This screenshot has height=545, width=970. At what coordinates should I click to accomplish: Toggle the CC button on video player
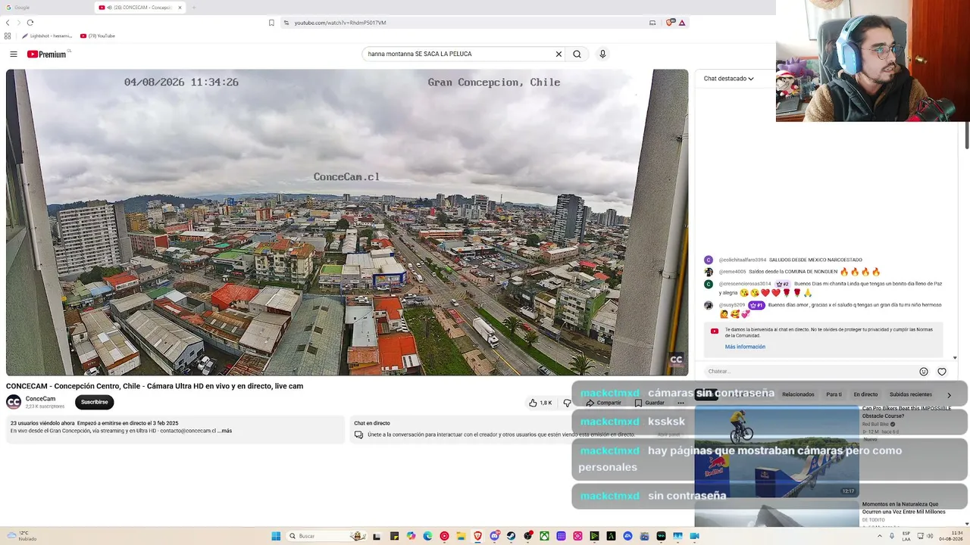coord(676,360)
